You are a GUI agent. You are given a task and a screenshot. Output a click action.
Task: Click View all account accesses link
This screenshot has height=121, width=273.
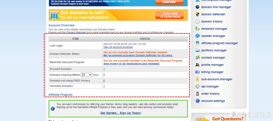point(118,47)
